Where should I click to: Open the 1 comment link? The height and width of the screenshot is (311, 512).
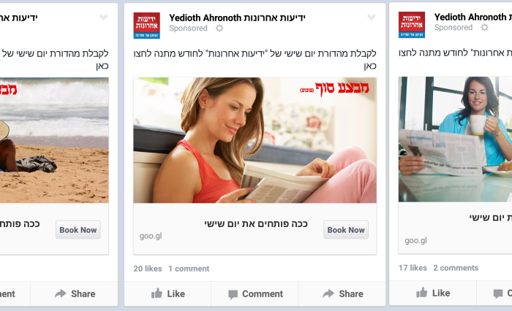point(189,269)
